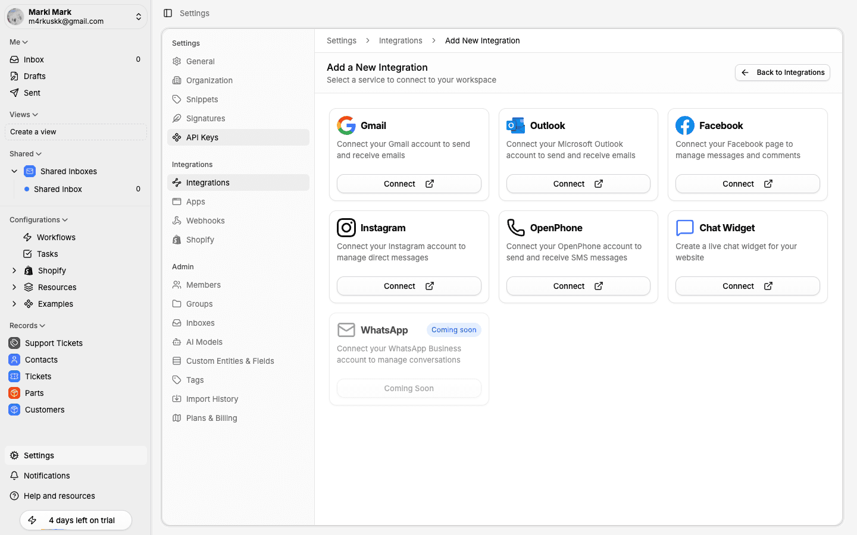Open Import History page

238,399
